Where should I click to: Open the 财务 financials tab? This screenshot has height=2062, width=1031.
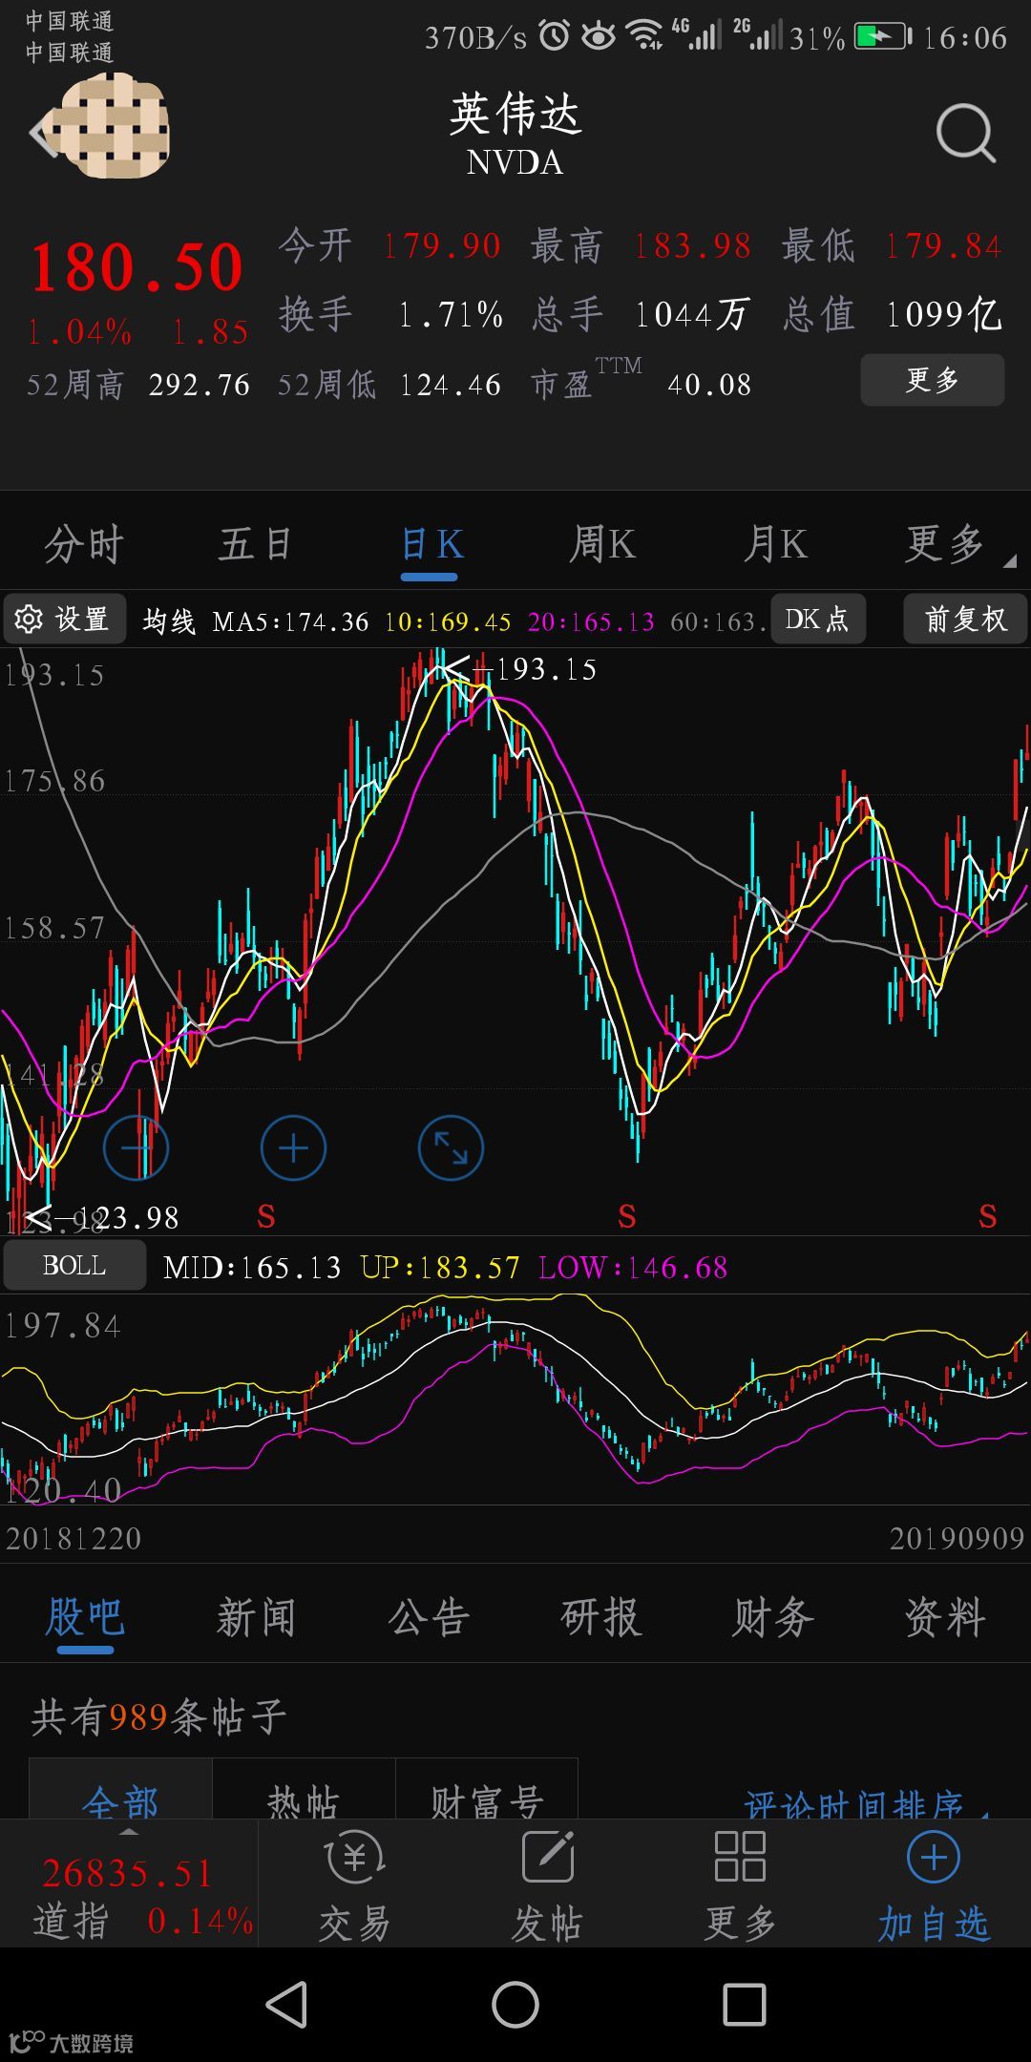click(773, 1618)
